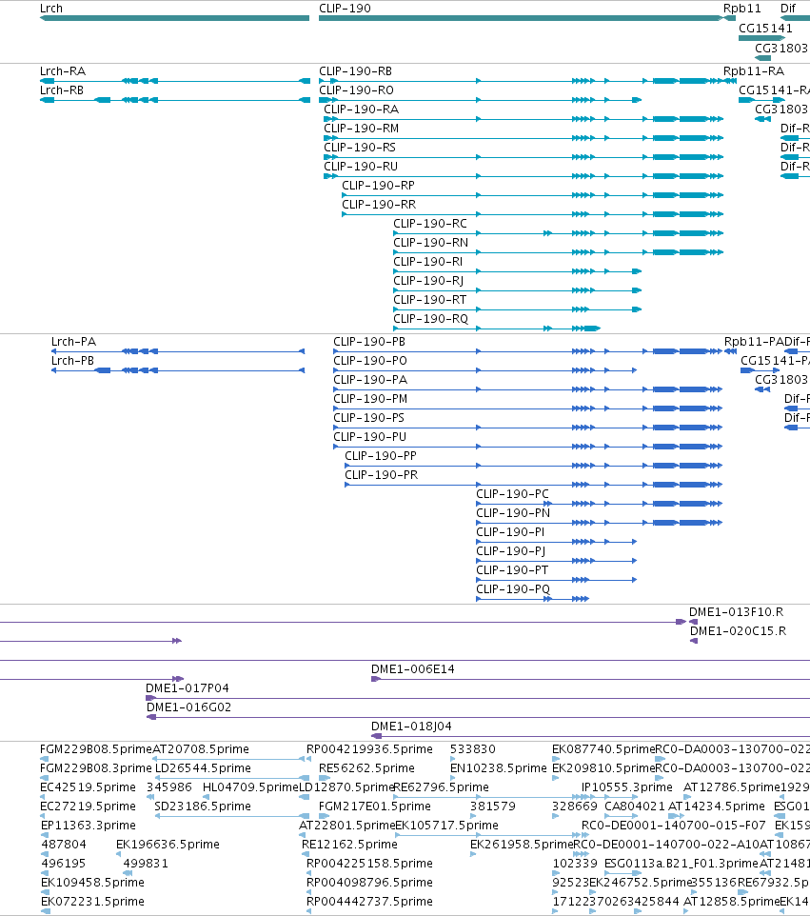
Task: Choose protein CLIP-190-PU
Action: pyautogui.click(x=369, y=437)
